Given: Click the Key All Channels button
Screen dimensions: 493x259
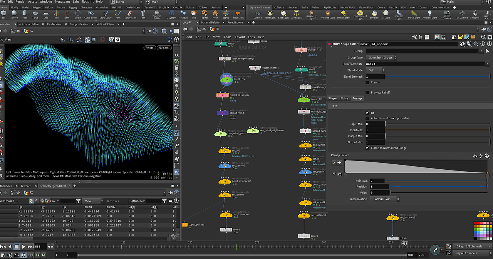Looking at the screenshot, I should tap(466, 253).
